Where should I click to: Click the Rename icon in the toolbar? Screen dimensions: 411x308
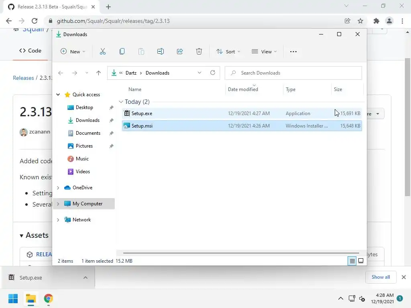coord(161,52)
